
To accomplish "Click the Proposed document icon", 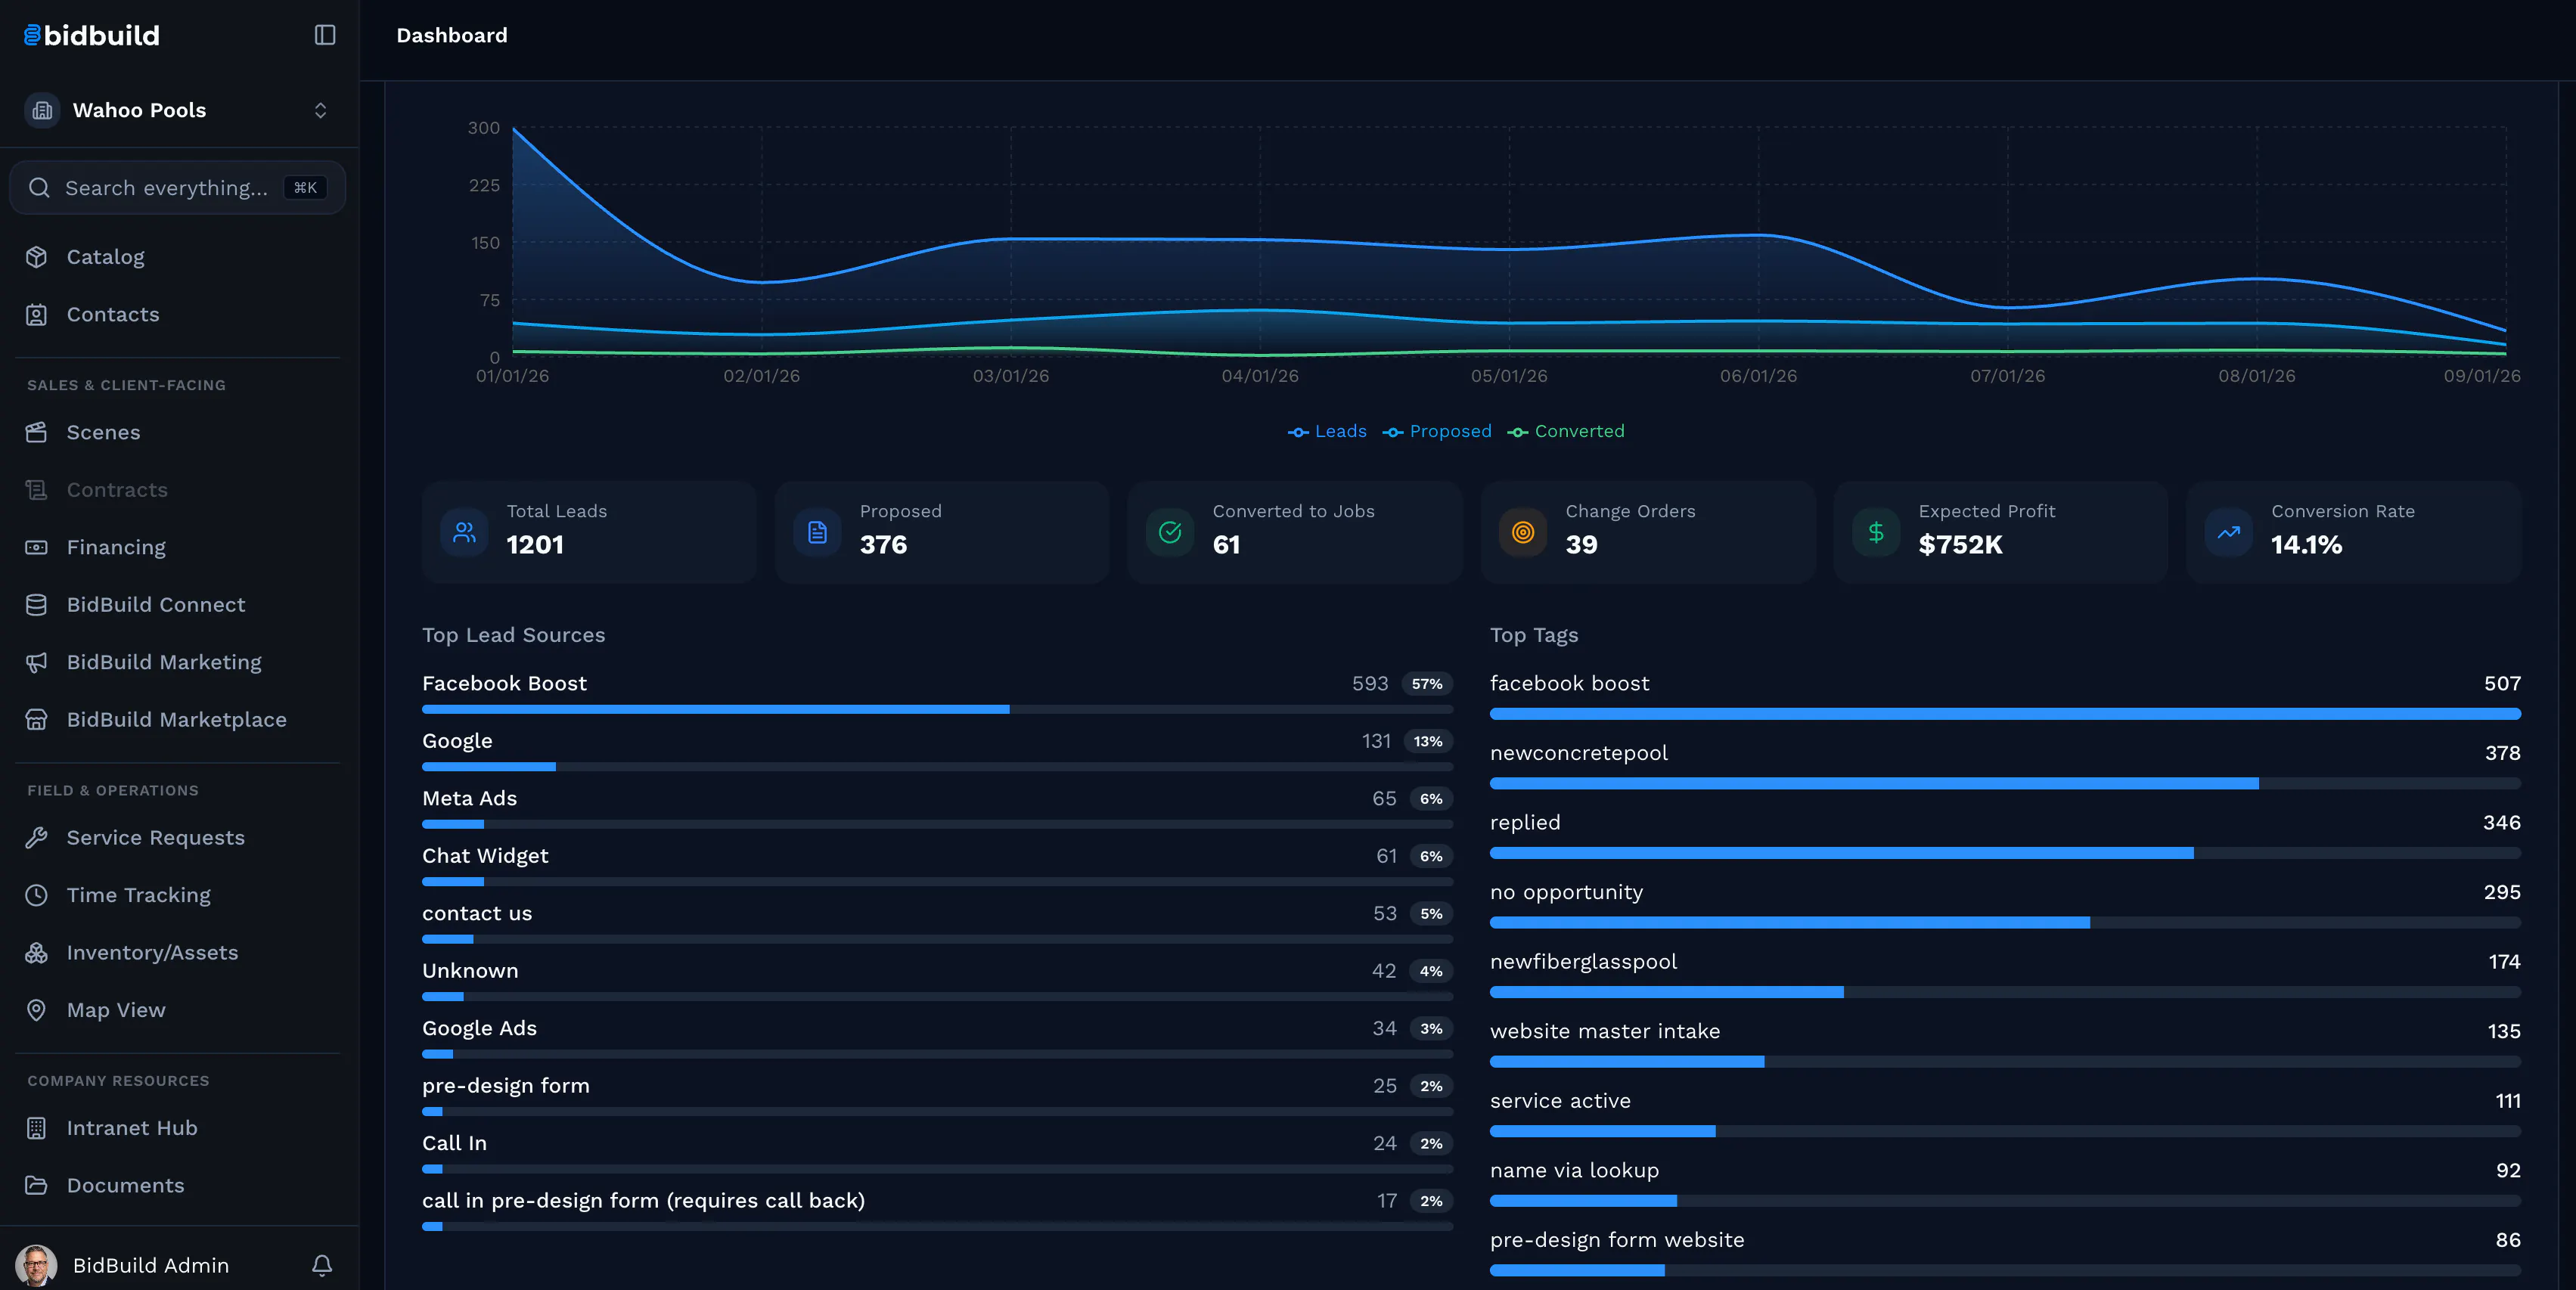I will 817,532.
